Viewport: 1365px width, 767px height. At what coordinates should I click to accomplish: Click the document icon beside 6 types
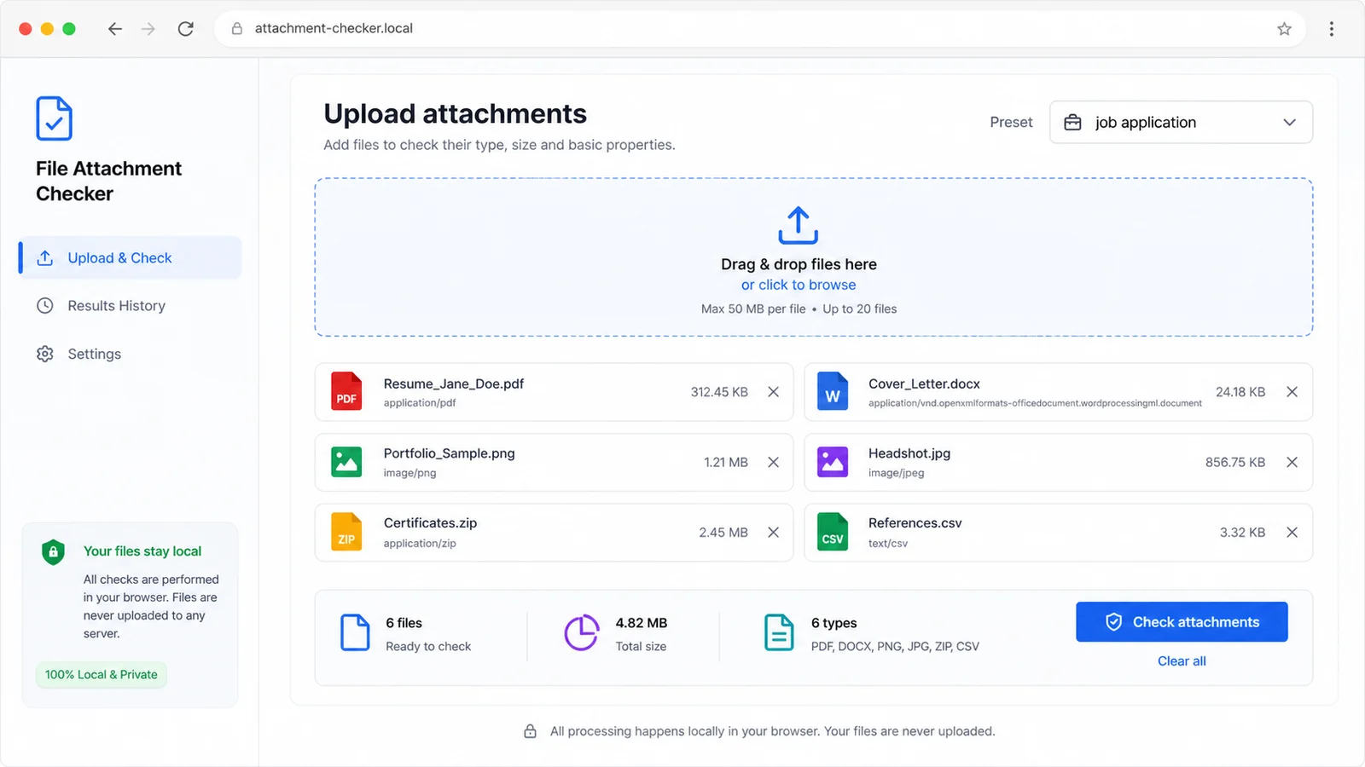[x=778, y=632]
